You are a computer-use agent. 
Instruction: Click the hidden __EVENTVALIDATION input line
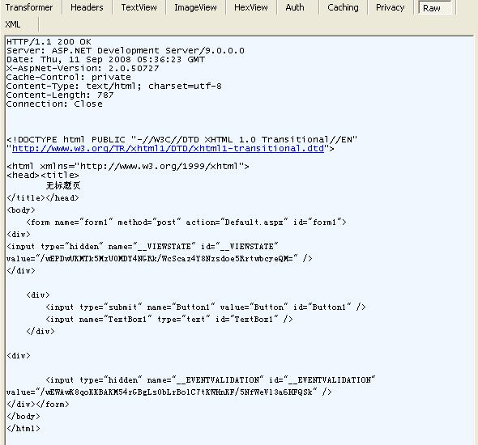(211, 379)
